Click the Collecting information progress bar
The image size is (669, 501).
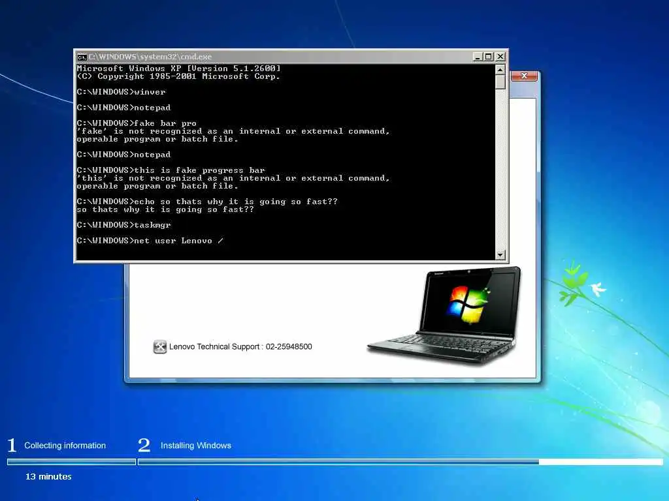tap(71, 462)
